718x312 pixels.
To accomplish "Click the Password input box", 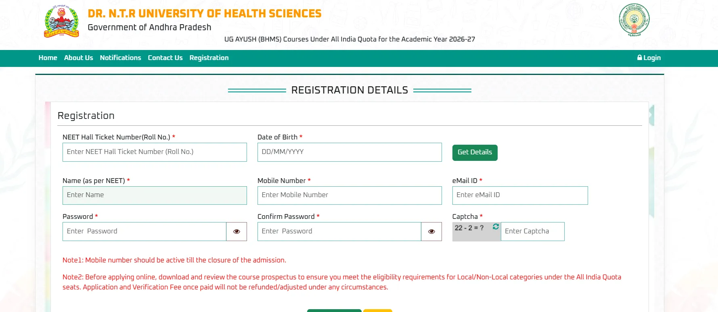I will point(144,231).
